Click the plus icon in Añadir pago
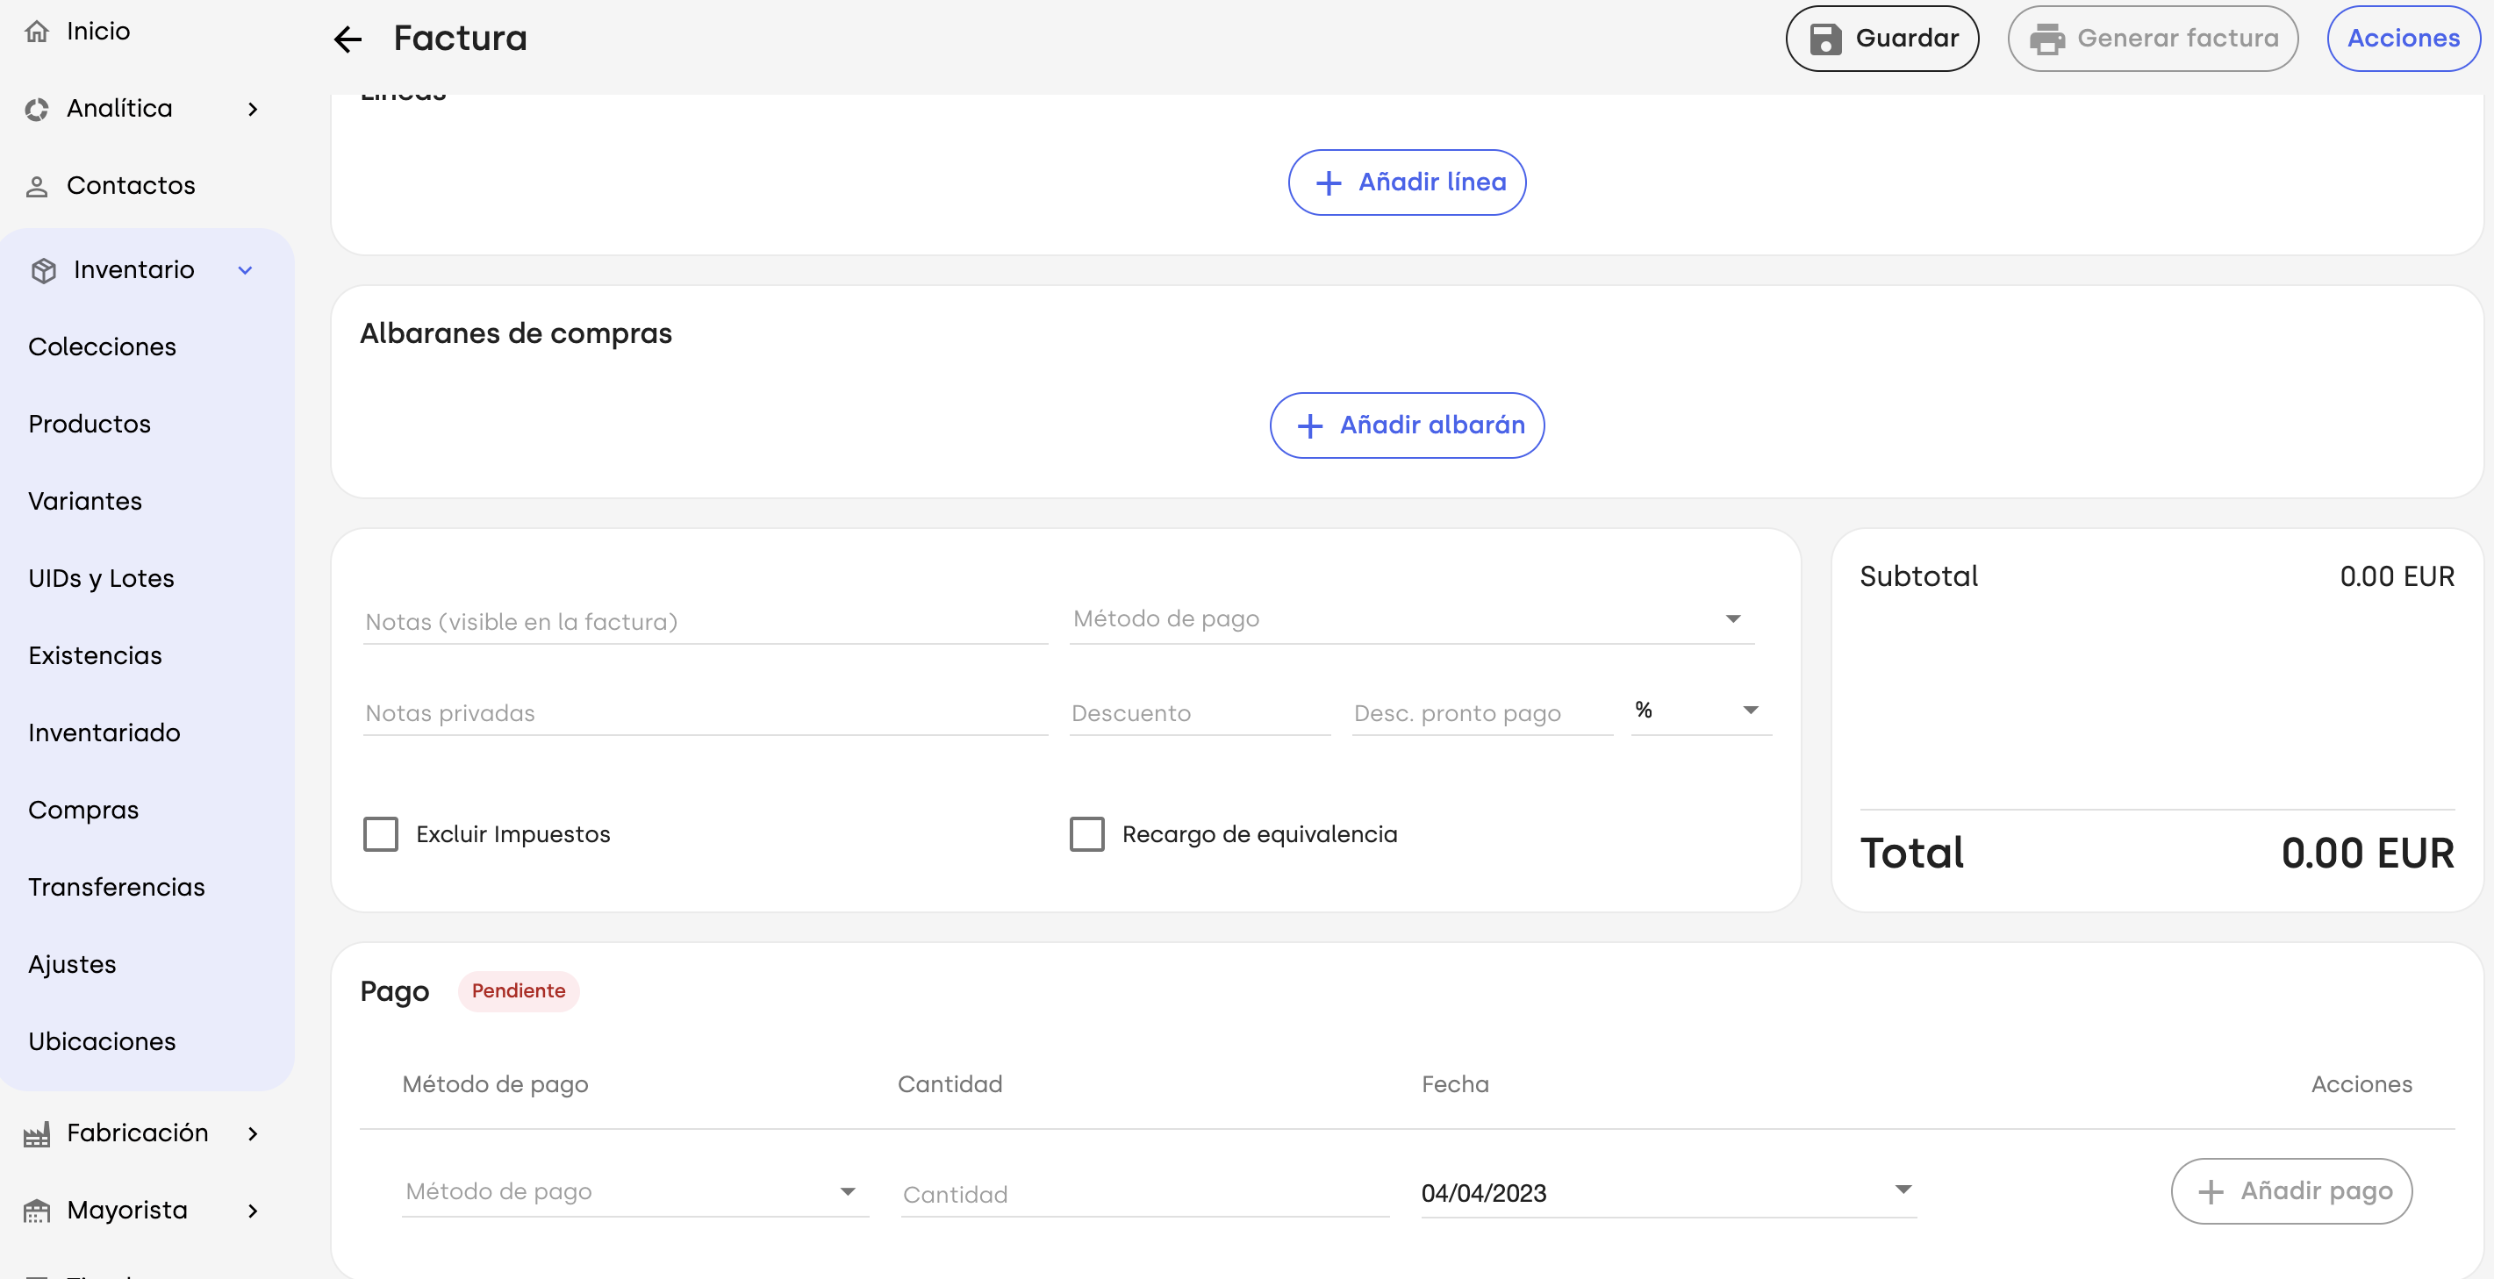The height and width of the screenshot is (1279, 2494). coord(2211,1192)
